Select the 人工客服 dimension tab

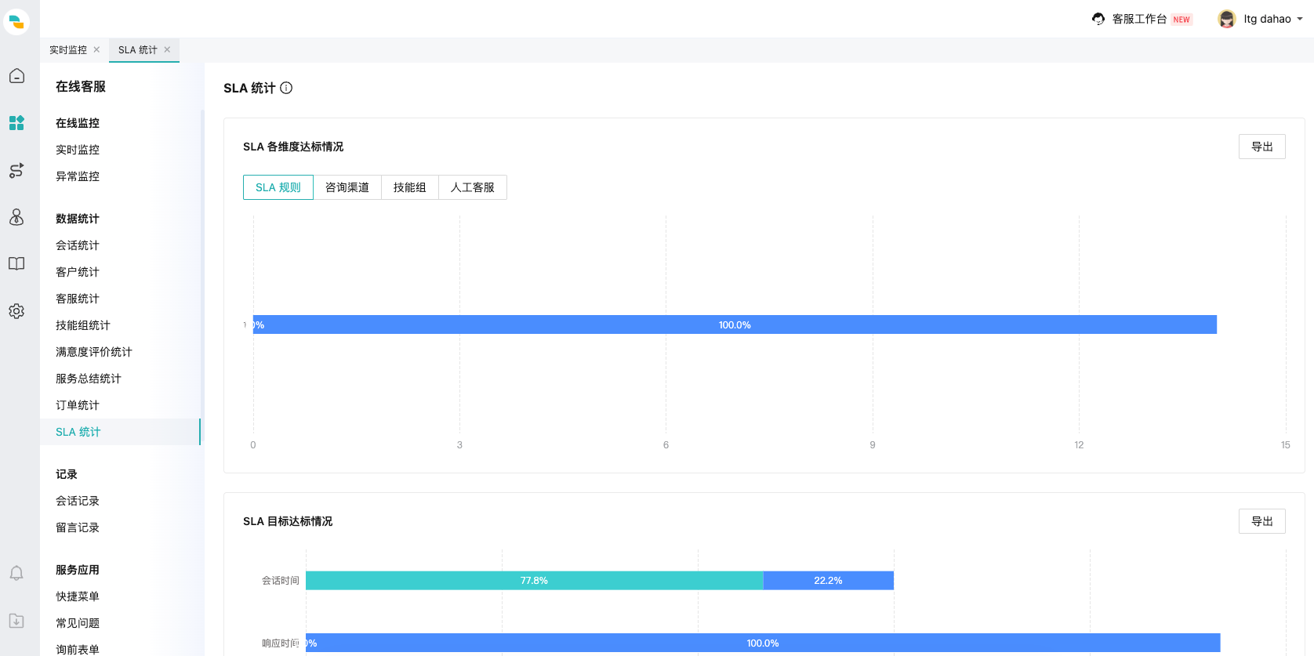pos(472,187)
